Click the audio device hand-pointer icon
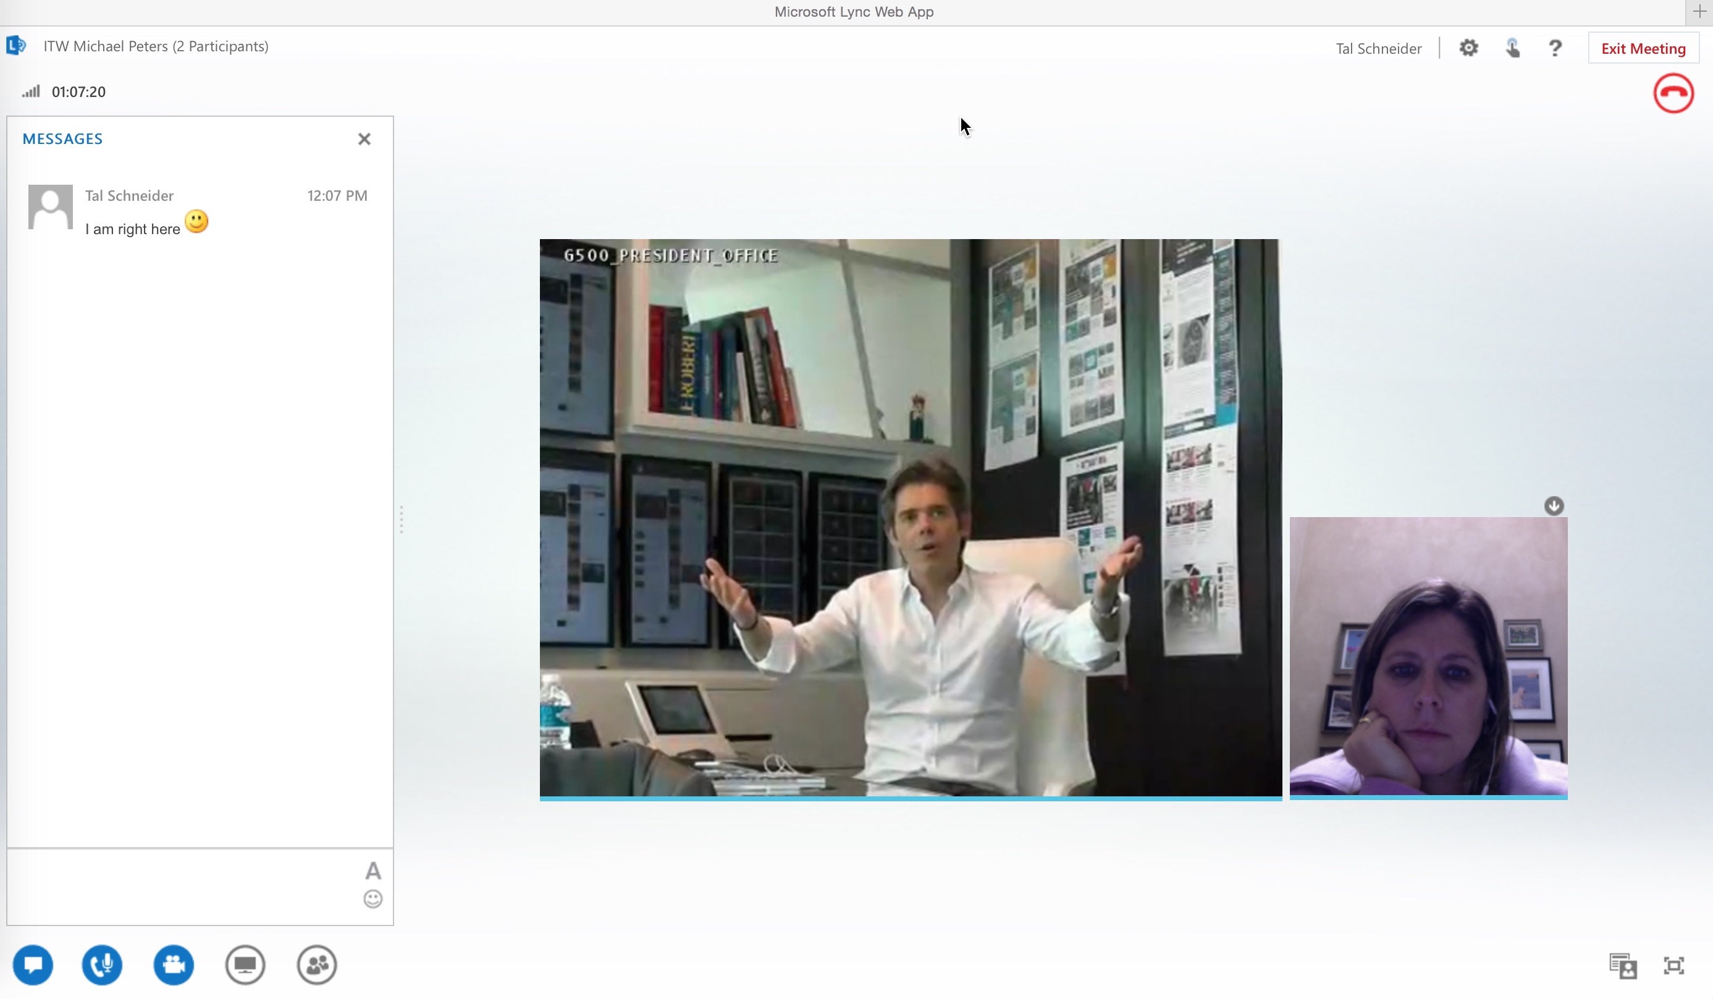The width and height of the screenshot is (1713, 999). pos(1512,48)
